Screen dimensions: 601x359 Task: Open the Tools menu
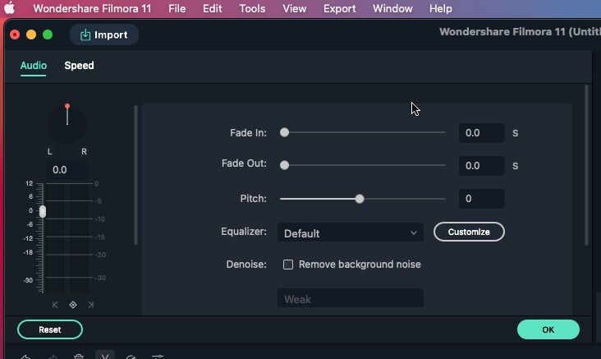252,8
